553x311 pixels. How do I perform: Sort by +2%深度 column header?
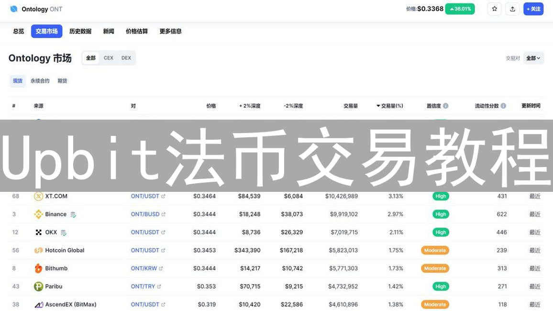pos(250,106)
